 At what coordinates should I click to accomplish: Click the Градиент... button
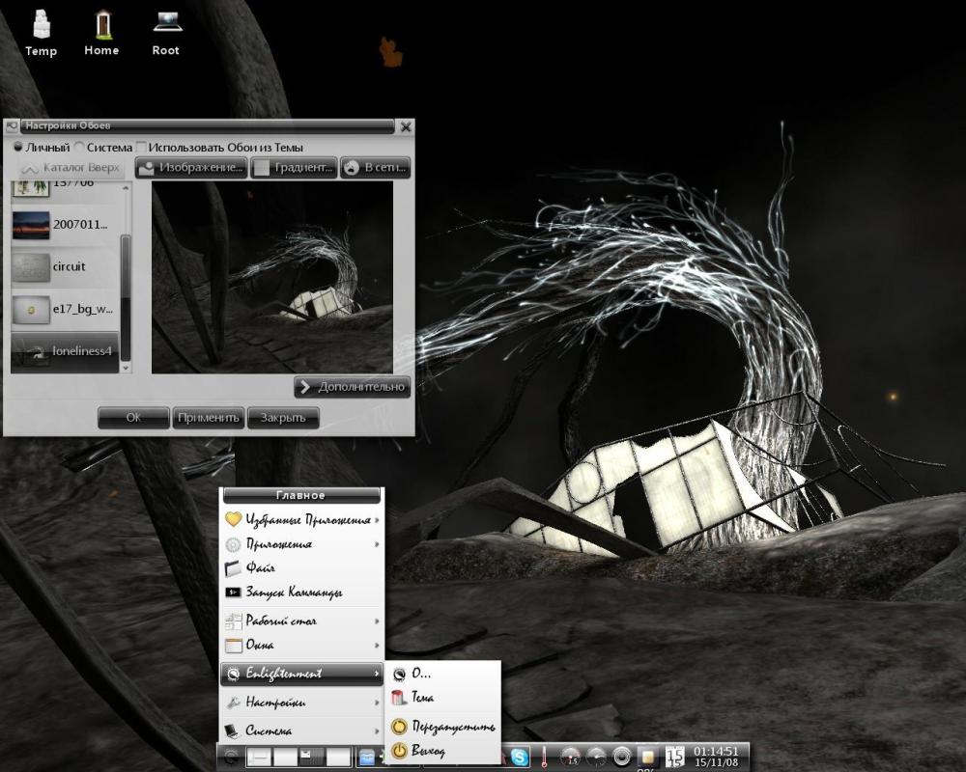(294, 168)
